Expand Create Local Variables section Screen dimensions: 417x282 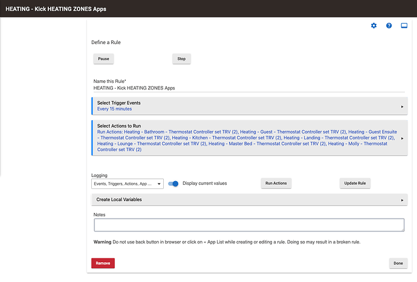coord(250,200)
